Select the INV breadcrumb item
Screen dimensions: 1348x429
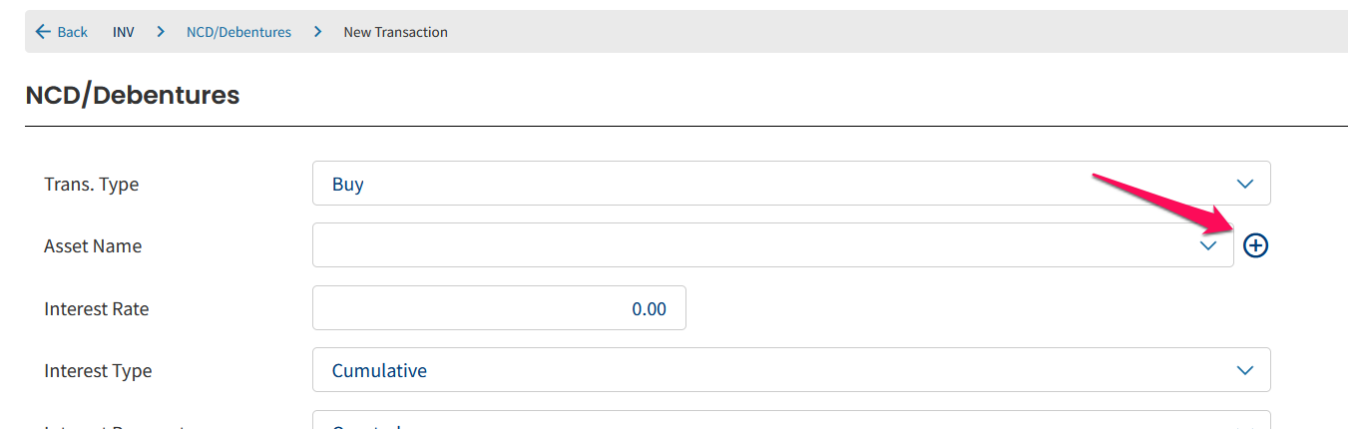coord(123,32)
